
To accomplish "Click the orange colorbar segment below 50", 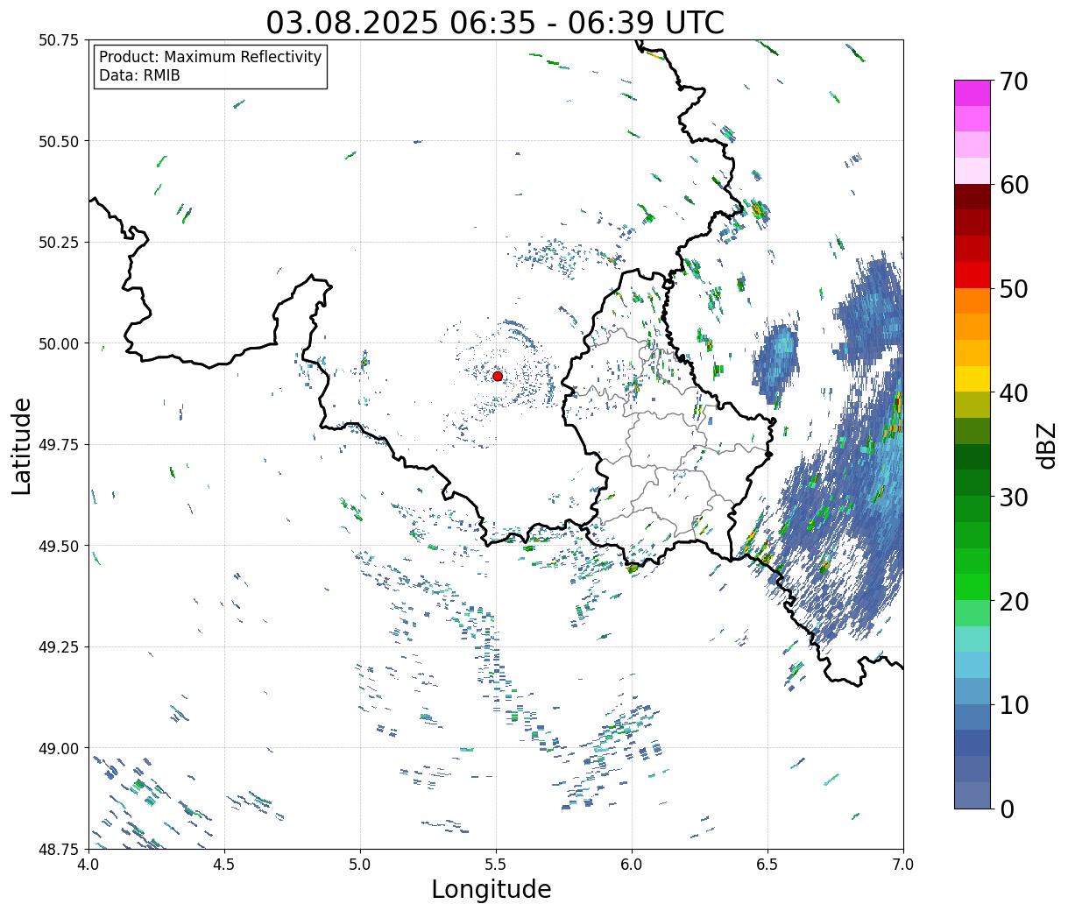I will pos(973,300).
